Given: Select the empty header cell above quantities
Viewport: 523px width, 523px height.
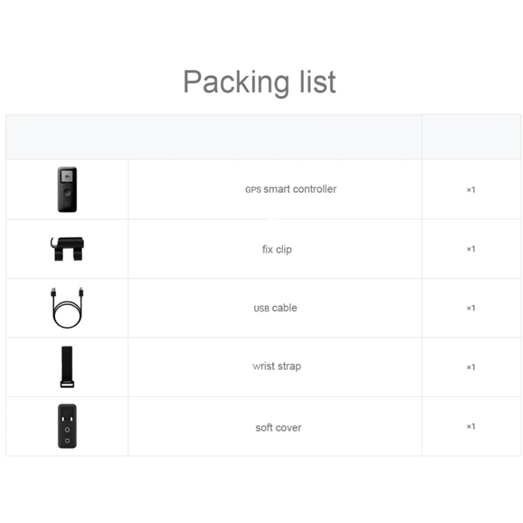Looking at the screenshot, I should (x=471, y=137).
